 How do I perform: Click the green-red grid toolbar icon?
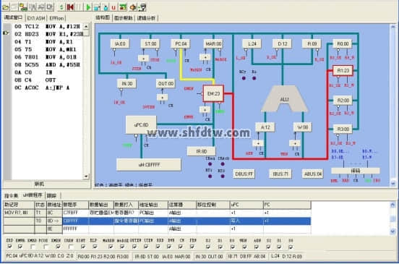click(123, 7)
